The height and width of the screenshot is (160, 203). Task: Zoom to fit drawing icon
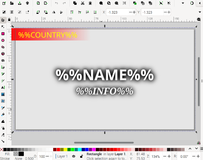coord(109,3)
